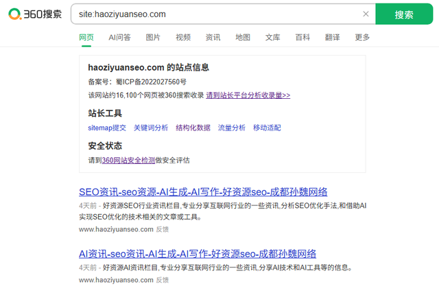This screenshot has height=293, width=439.
Task: Open the SEO资讯-seo资源 result title
Action: (203, 192)
